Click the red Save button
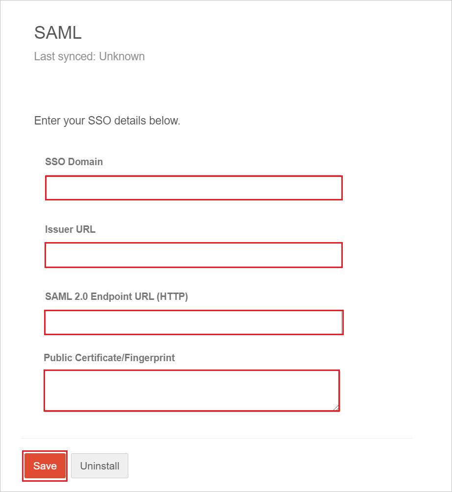Image resolution: width=452 pixels, height=492 pixels. (45, 466)
